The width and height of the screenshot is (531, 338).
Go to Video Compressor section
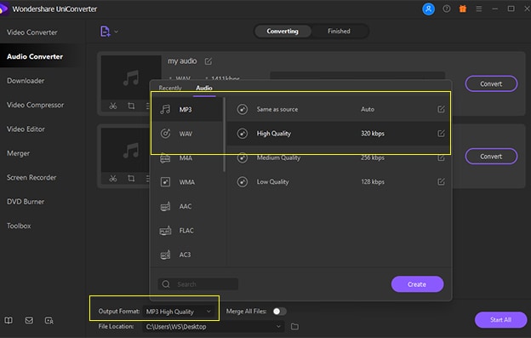point(35,105)
